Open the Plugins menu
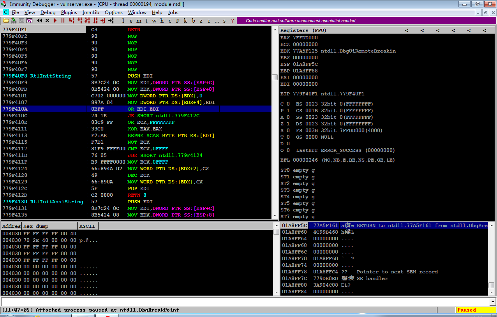The image size is (497, 317). pos(69,12)
